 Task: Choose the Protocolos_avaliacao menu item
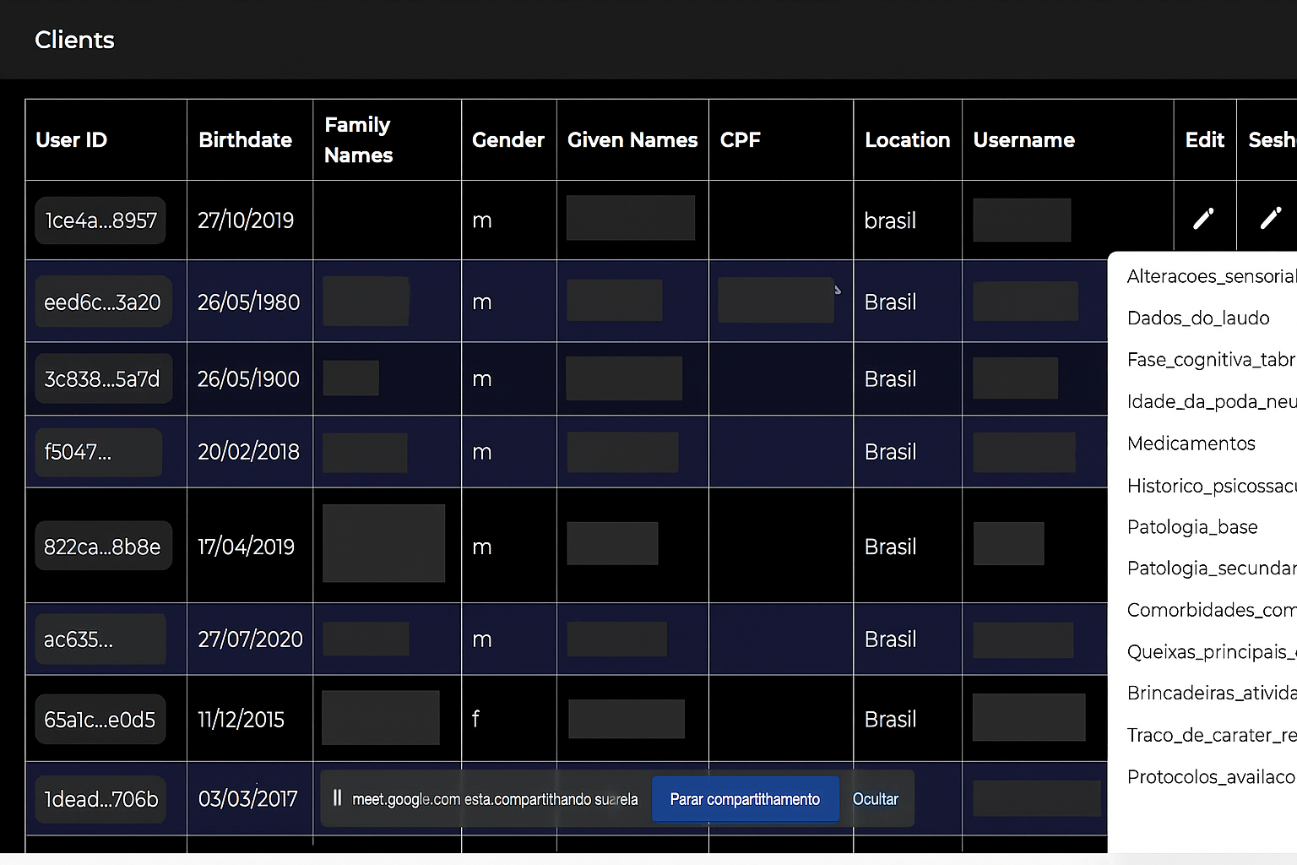point(1209,777)
